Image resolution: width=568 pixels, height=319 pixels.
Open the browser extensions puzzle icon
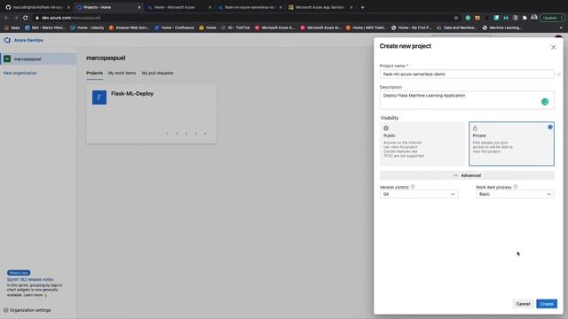[525, 18]
